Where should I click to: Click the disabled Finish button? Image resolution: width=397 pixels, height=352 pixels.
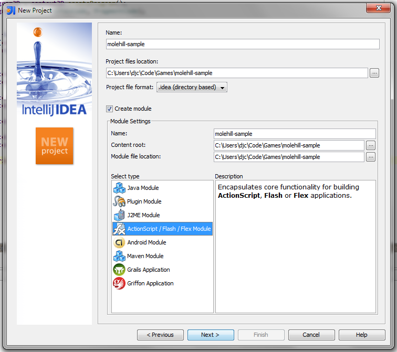pyautogui.click(x=261, y=335)
